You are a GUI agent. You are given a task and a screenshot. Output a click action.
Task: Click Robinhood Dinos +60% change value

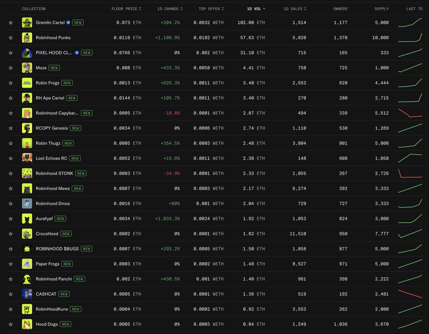coord(174,204)
